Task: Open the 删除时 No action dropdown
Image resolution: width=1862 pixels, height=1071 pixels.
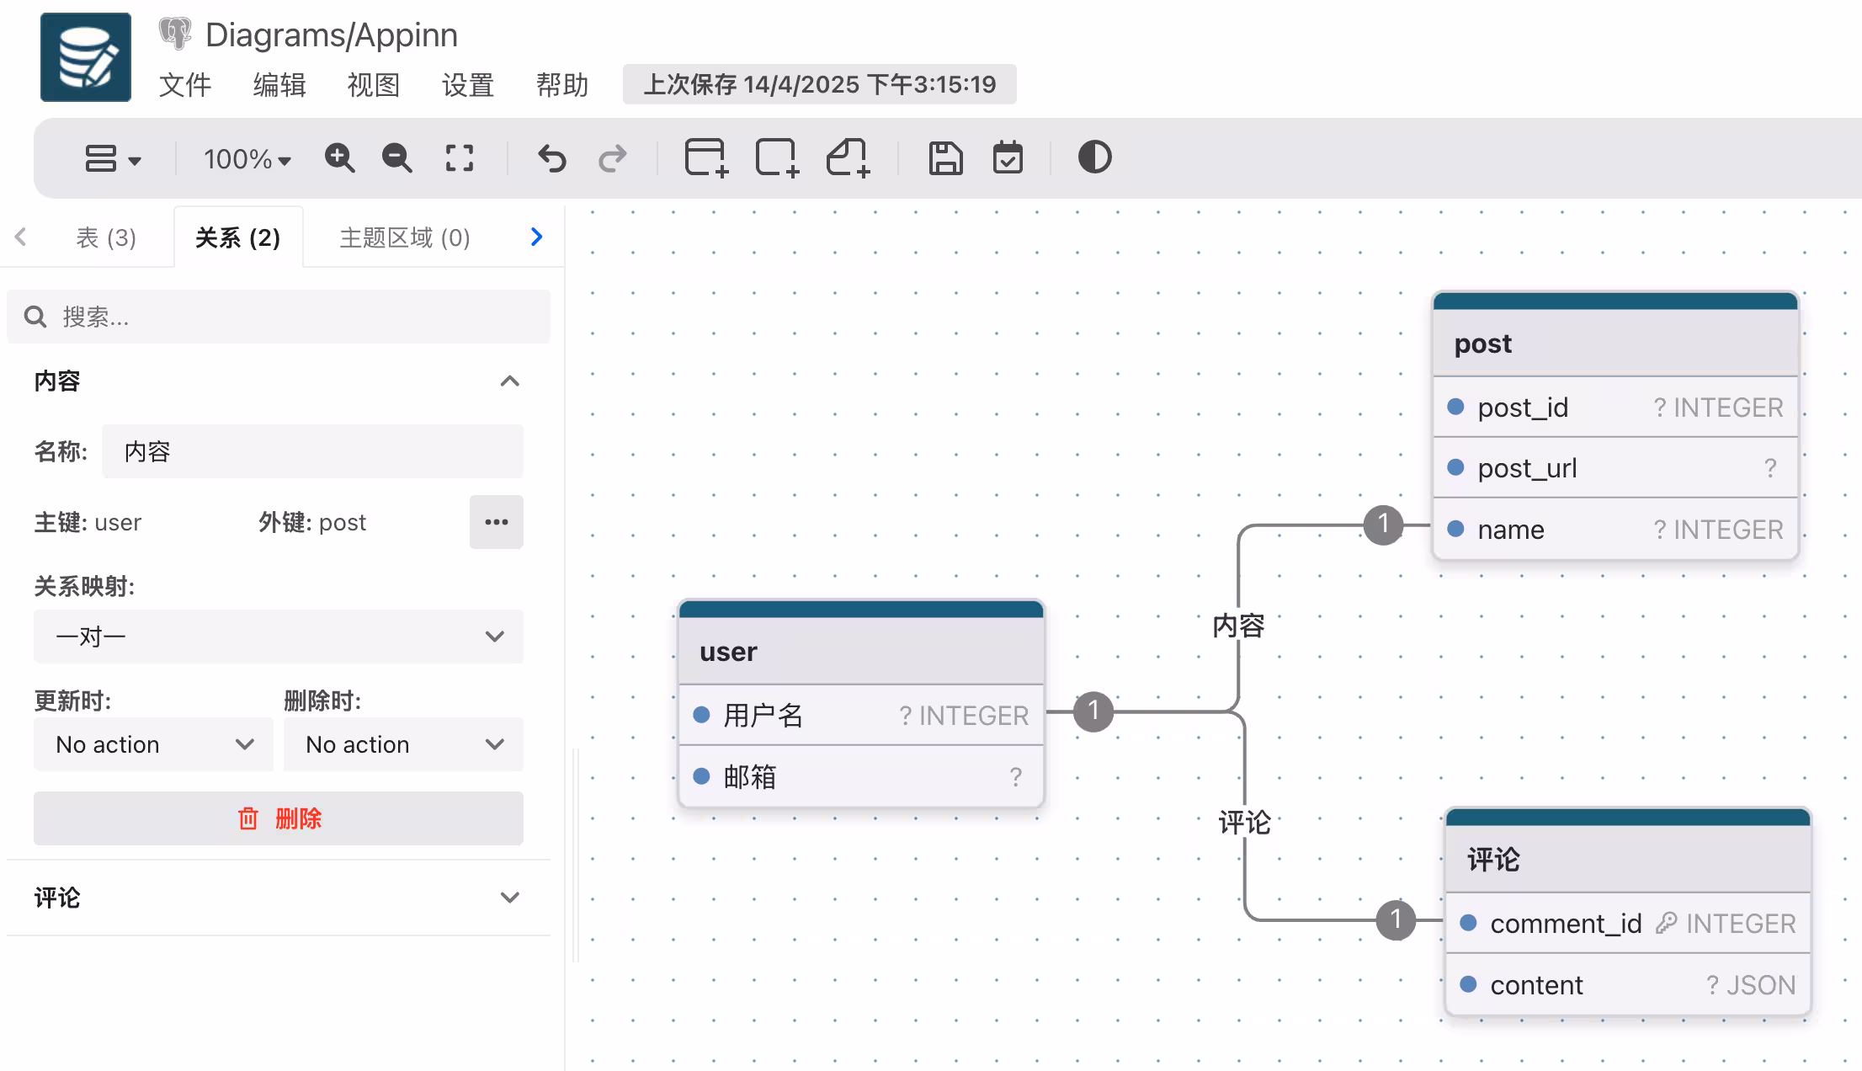Action: point(403,744)
